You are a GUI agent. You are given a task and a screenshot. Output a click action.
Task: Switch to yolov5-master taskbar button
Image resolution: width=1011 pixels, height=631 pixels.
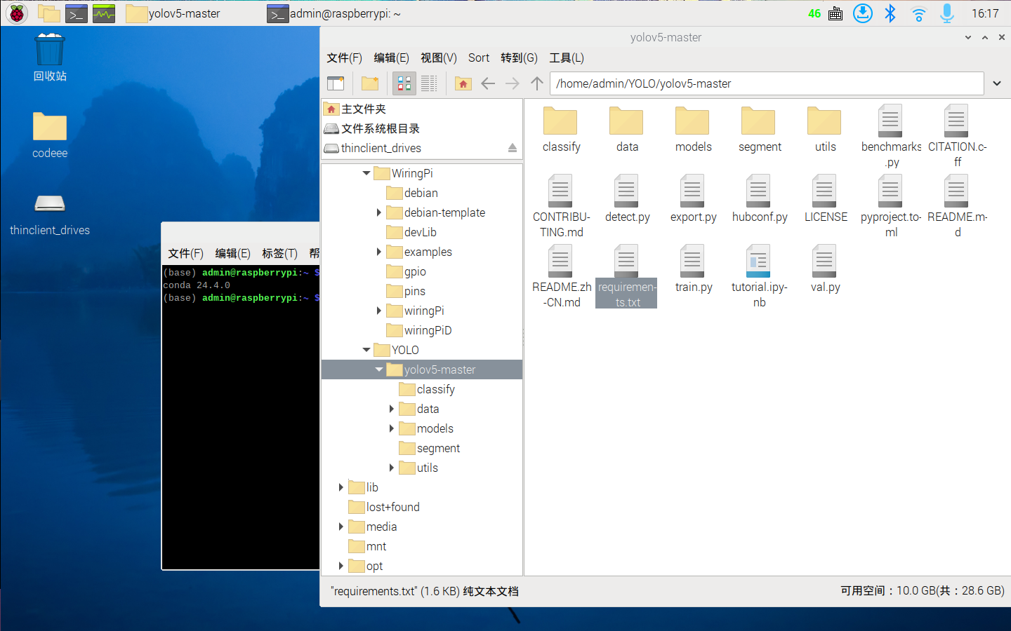173,13
